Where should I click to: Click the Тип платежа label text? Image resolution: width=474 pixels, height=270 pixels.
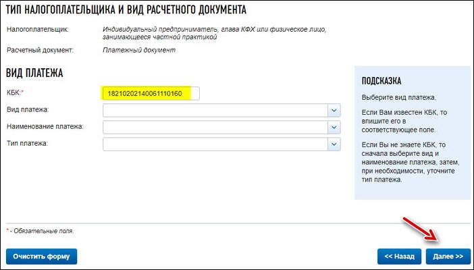click(x=27, y=143)
